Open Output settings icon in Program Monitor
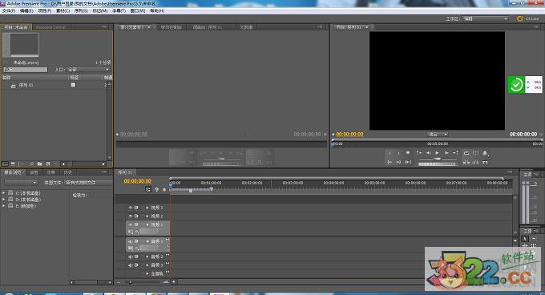 pyautogui.click(x=485, y=153)
